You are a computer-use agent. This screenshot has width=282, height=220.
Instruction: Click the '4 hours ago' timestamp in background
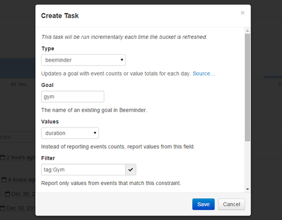(x=21, y=180)
